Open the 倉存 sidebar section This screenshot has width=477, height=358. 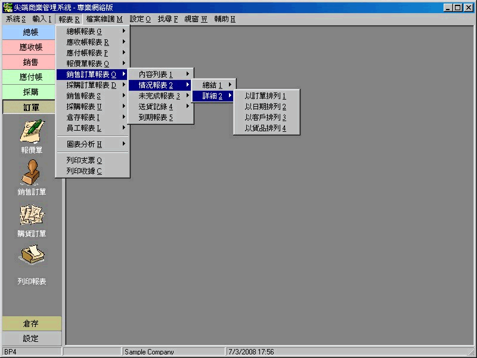pos(31,323)
